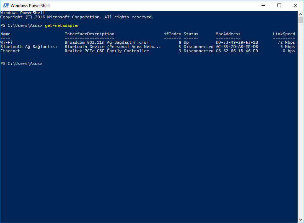Click the 'Windows PowerShell' title bar text
The height and width of the screenshot is (223, 304).
[x=30, y=6]
